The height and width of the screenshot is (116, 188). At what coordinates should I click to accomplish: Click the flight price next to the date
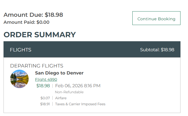tap(43, 86)
